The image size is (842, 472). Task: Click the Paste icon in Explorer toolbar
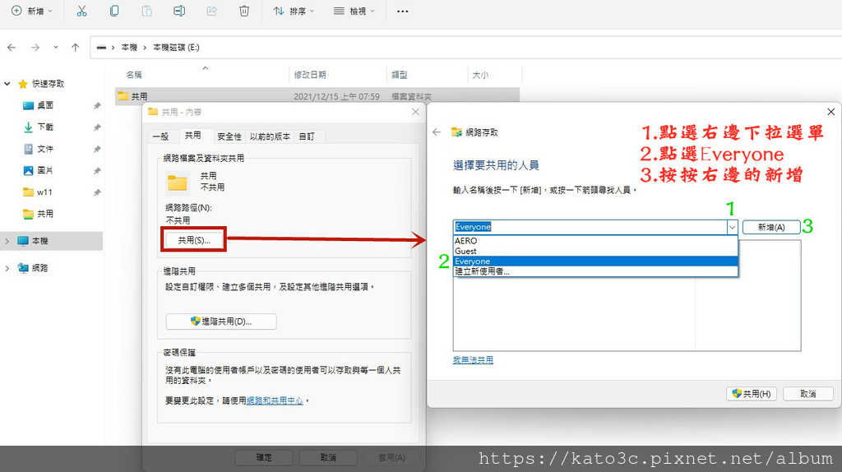tap(146, 11)
